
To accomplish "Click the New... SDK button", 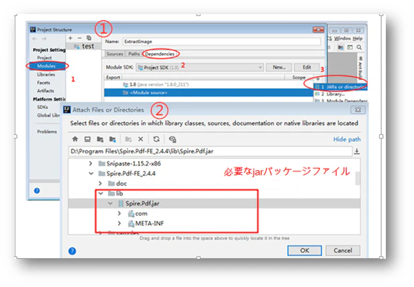I will click(279, 67).
